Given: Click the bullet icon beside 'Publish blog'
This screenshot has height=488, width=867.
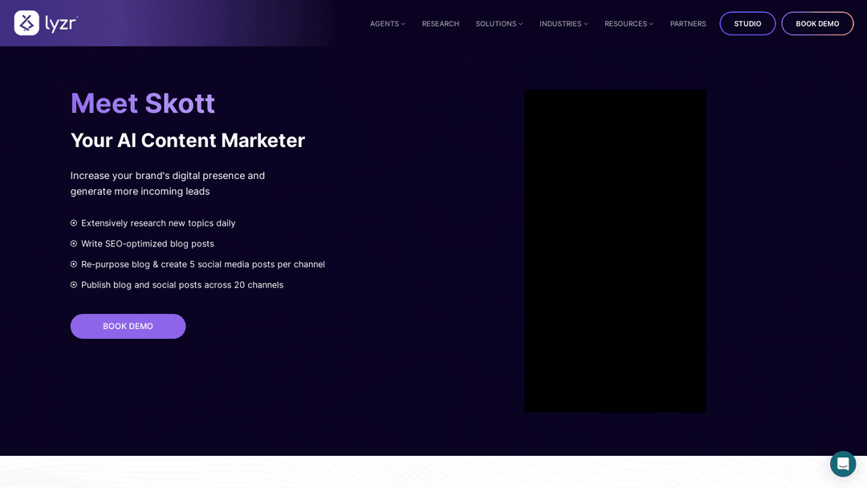Looking at the screenshot, I should [x=74, y=285].
